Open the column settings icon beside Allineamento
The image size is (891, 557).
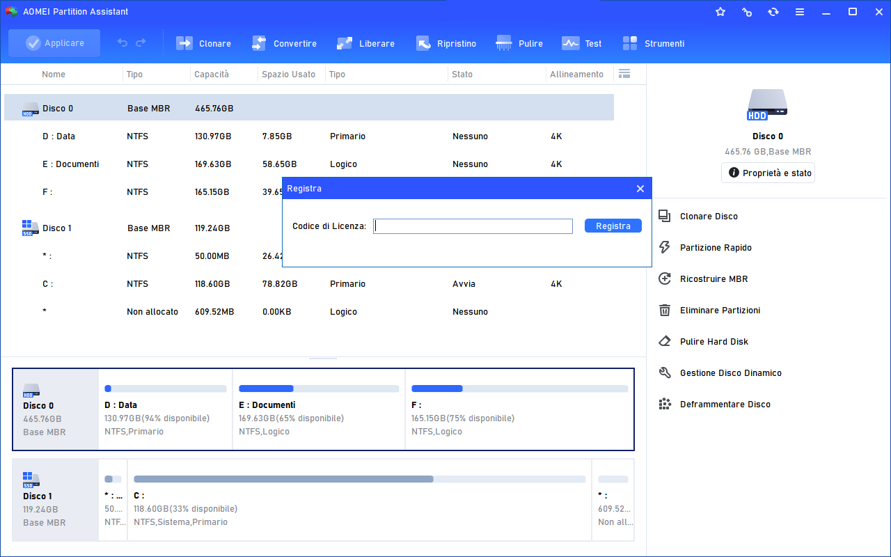pos(624,74)
